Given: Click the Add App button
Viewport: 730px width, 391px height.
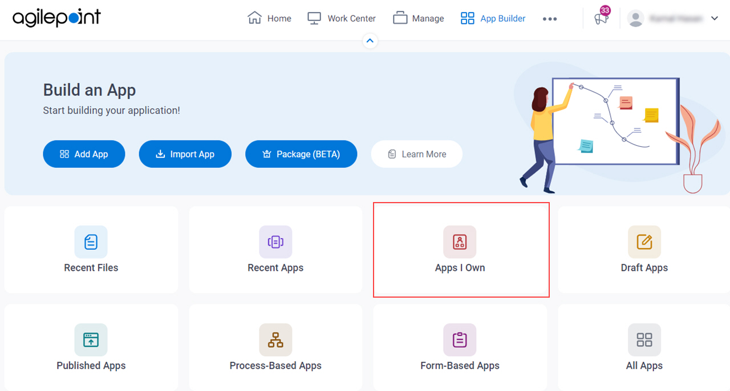Looking at the screenshot, I should (84, 154).
